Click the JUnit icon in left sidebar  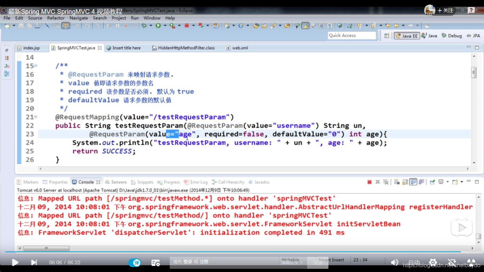pyautogui.click(x=7, y=66)
